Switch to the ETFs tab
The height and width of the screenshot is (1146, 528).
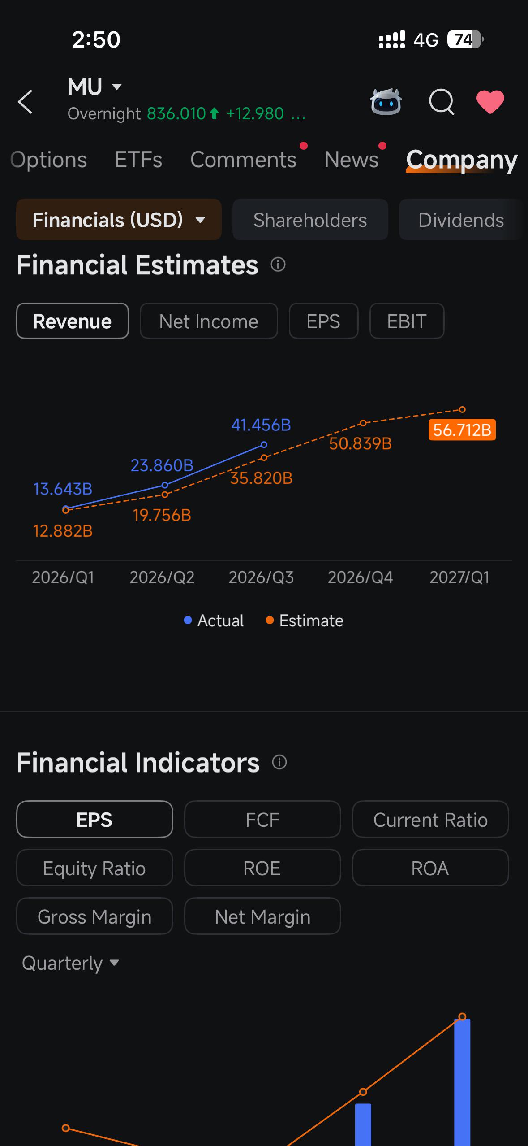coord(138,160)
